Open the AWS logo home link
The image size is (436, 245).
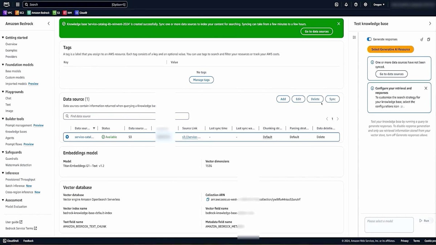[x=7, y=4]
